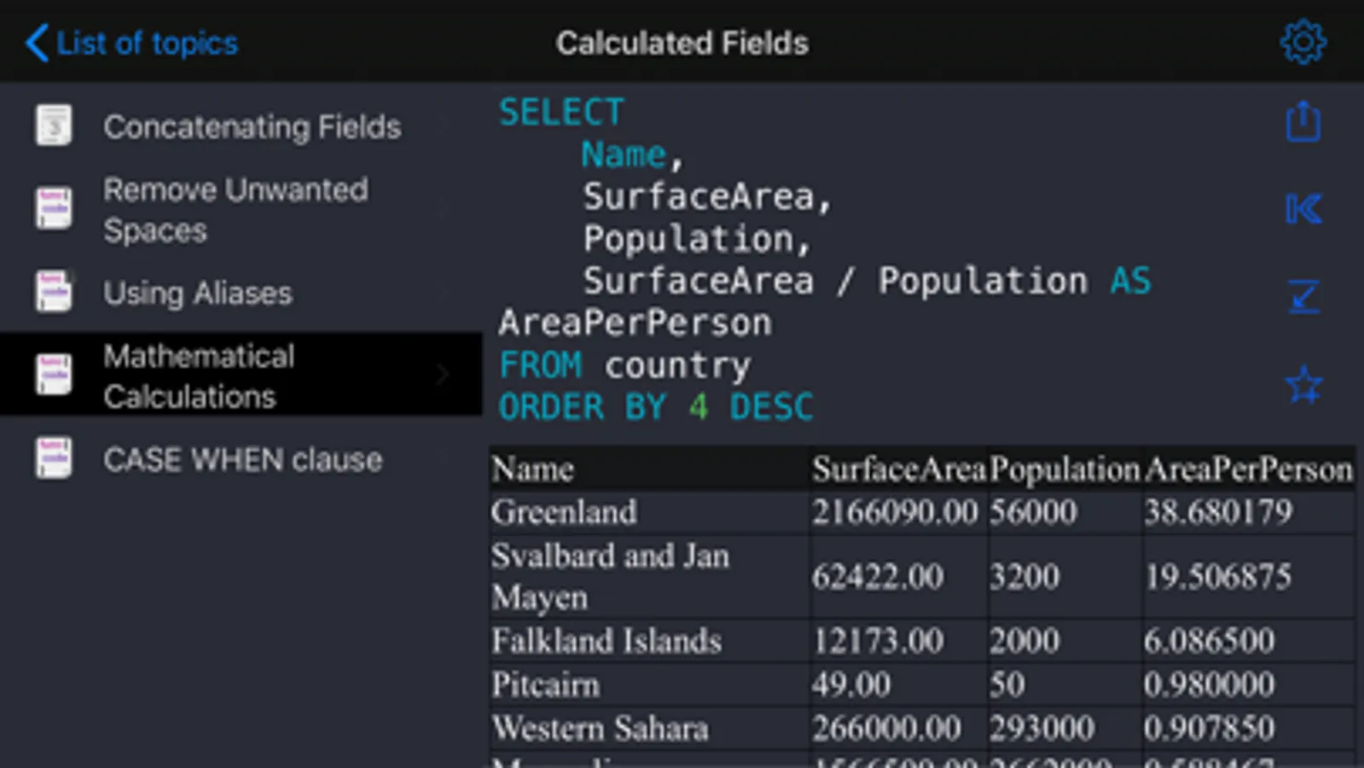Viewport: 1364px width, 768px height.
Task: Open the Concatenating Fields topic
Action: (x=252, y=127)
